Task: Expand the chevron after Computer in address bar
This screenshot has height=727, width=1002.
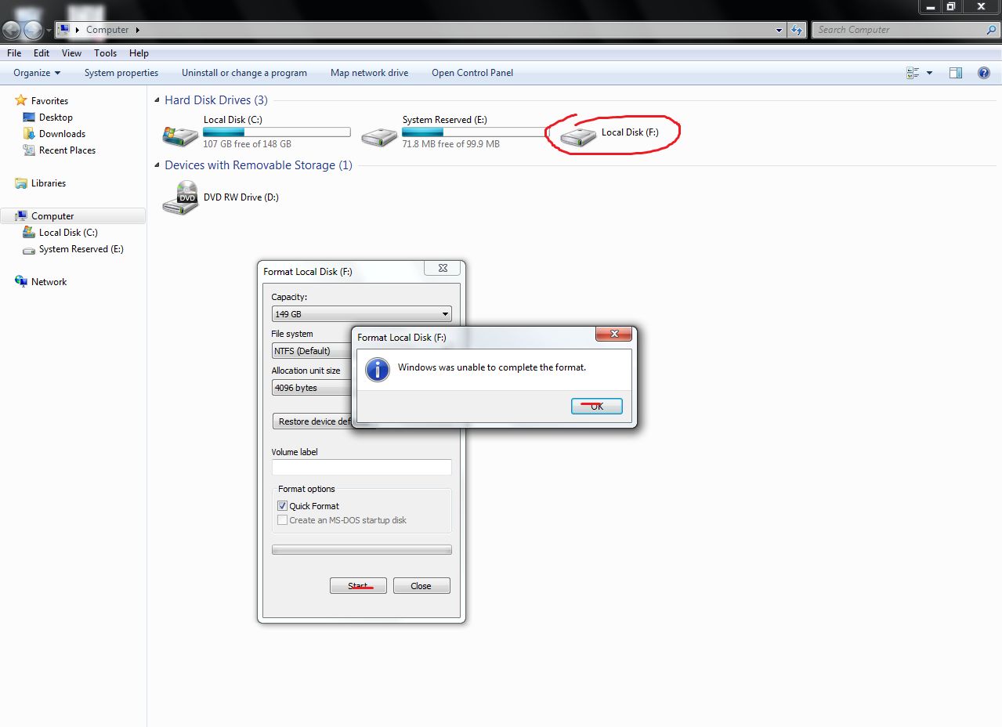Action: 138,30
